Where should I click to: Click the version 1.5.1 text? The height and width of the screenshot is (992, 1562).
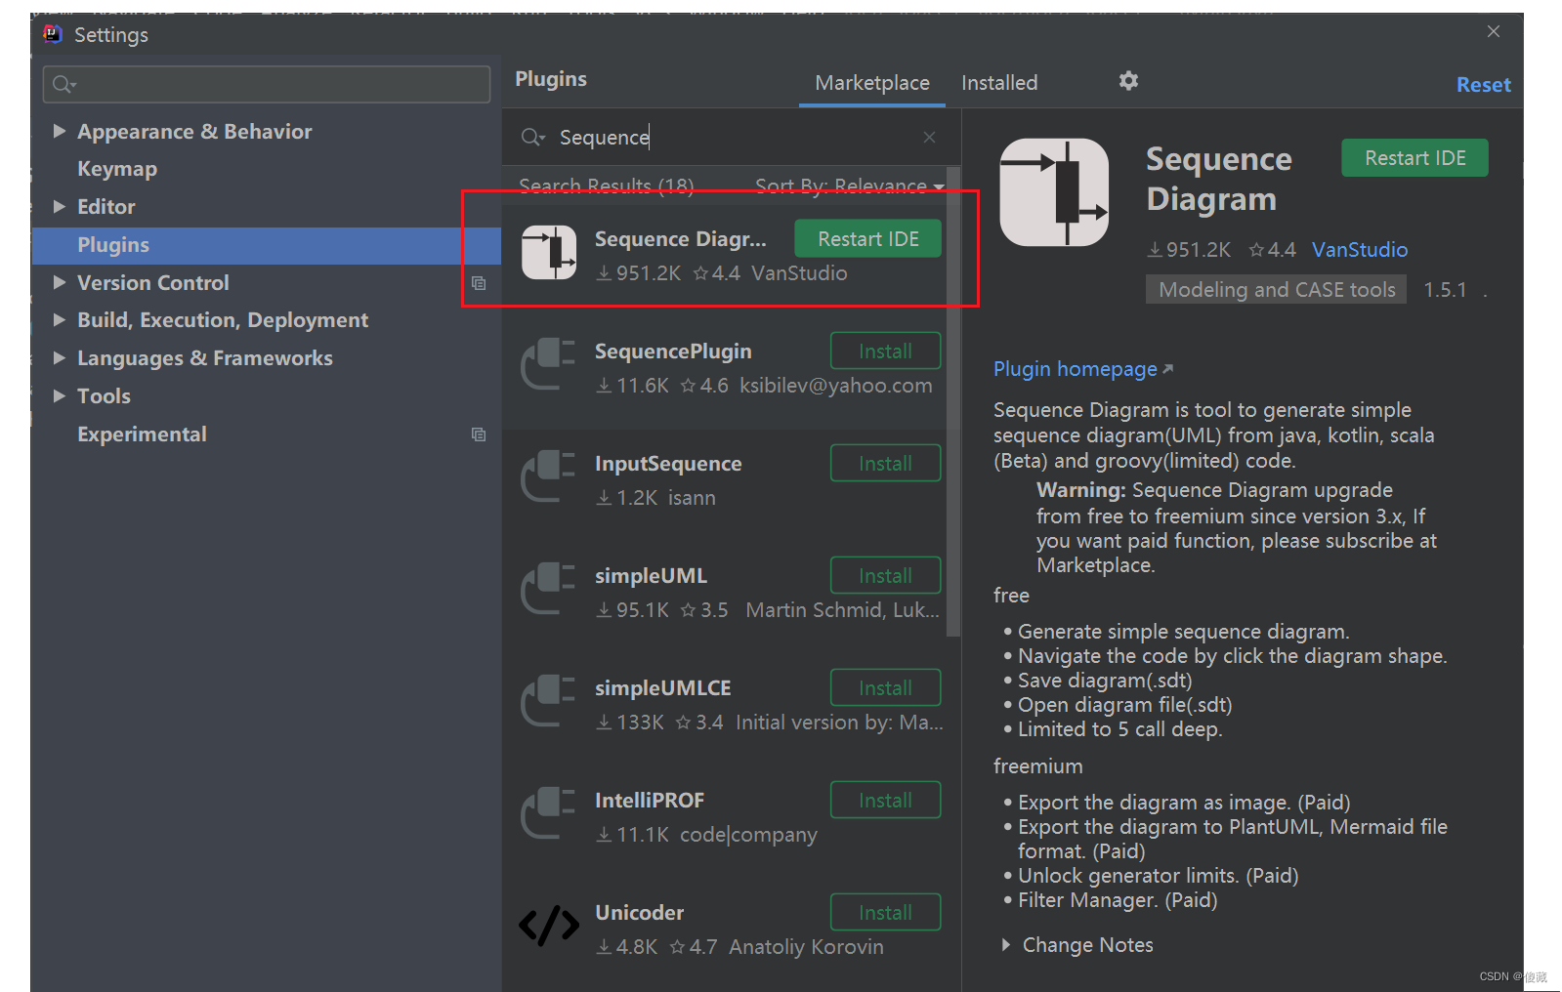coord(1445,290)
